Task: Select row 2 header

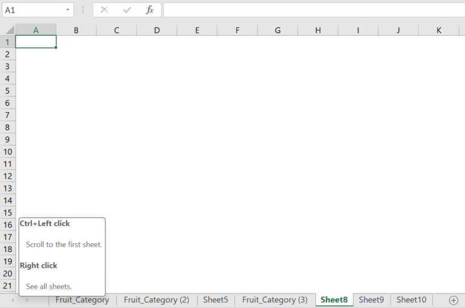Action: pos(8,54)
